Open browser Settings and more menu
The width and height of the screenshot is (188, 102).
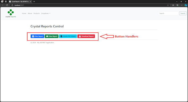pos(182,5)
